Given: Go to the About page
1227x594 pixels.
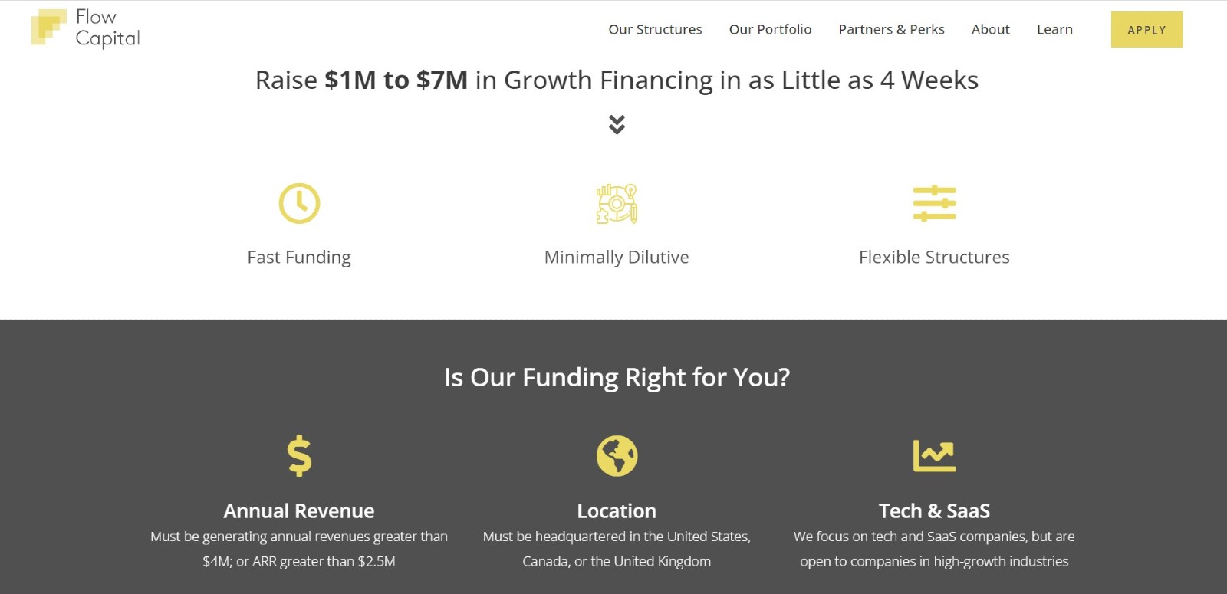Looking at the screenshot, I should (x=990, y=29).
